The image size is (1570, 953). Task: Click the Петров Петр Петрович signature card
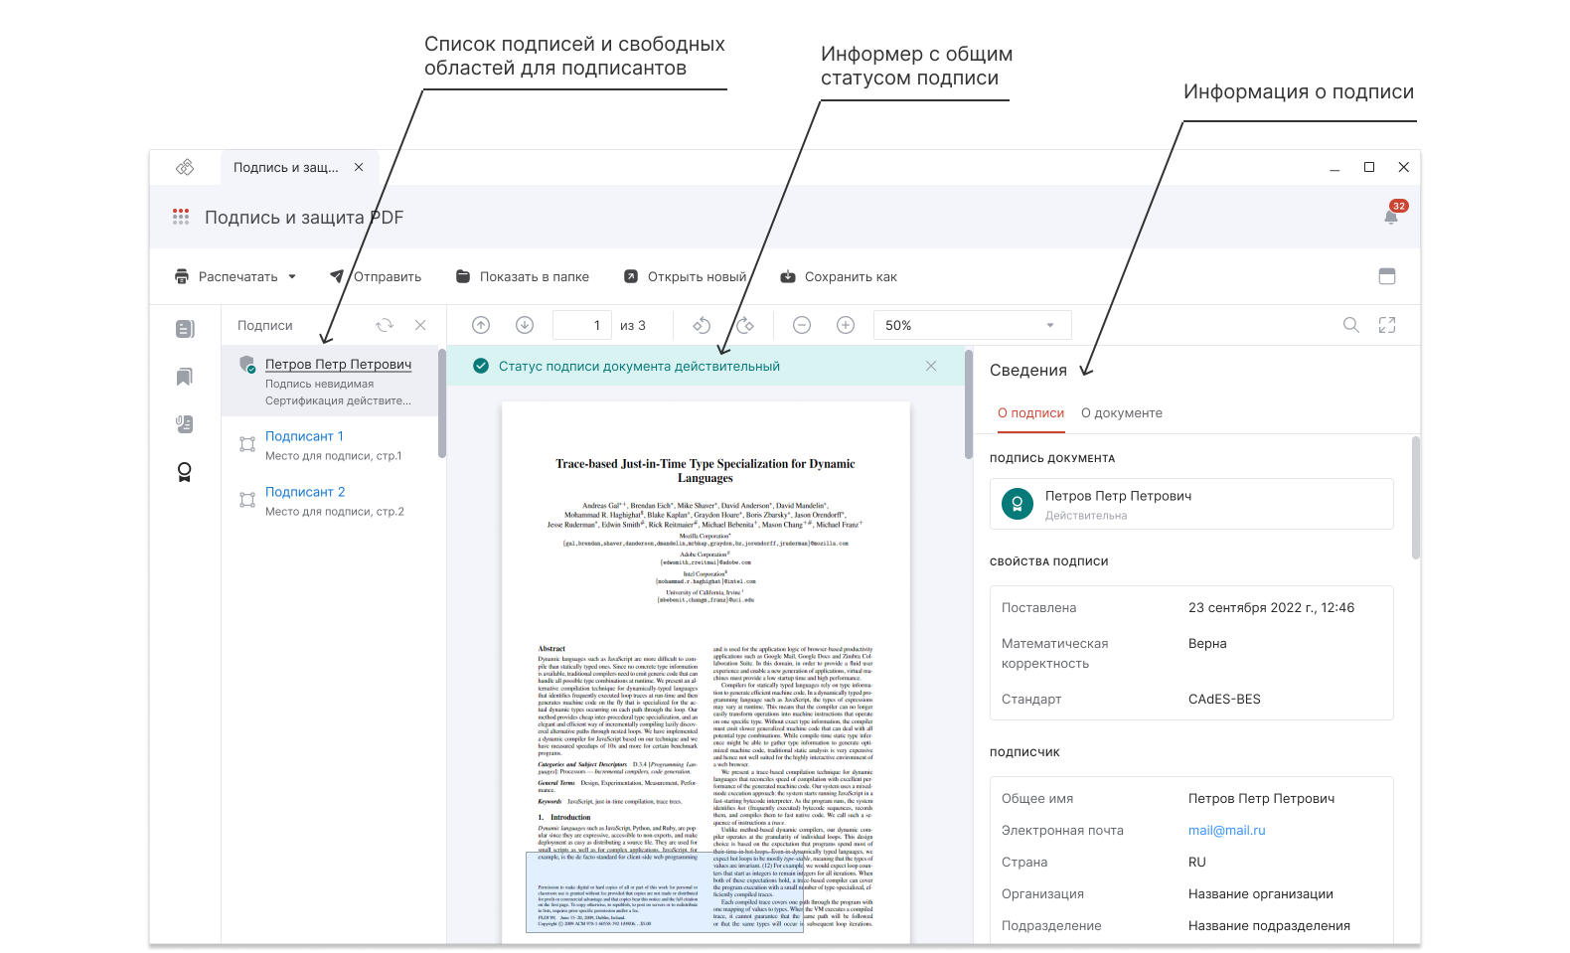(x=1191, y=504)
